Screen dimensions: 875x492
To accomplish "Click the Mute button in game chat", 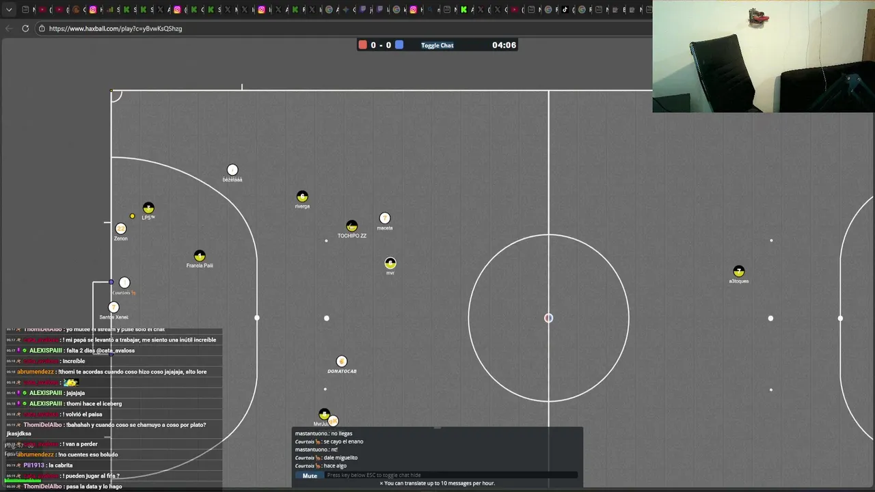I will (x=310, y=476).
